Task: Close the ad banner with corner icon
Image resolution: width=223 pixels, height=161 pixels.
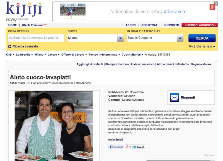Action: (216, 3)
